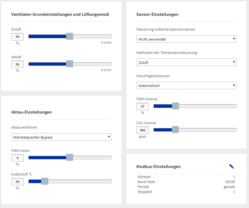Click the Außenluft °C value input box

click(17, 182)
